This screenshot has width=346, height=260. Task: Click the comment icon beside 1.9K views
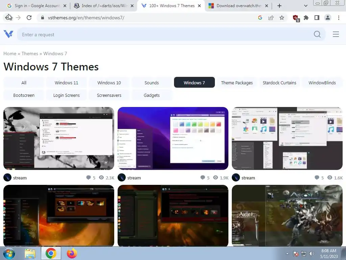203,177
